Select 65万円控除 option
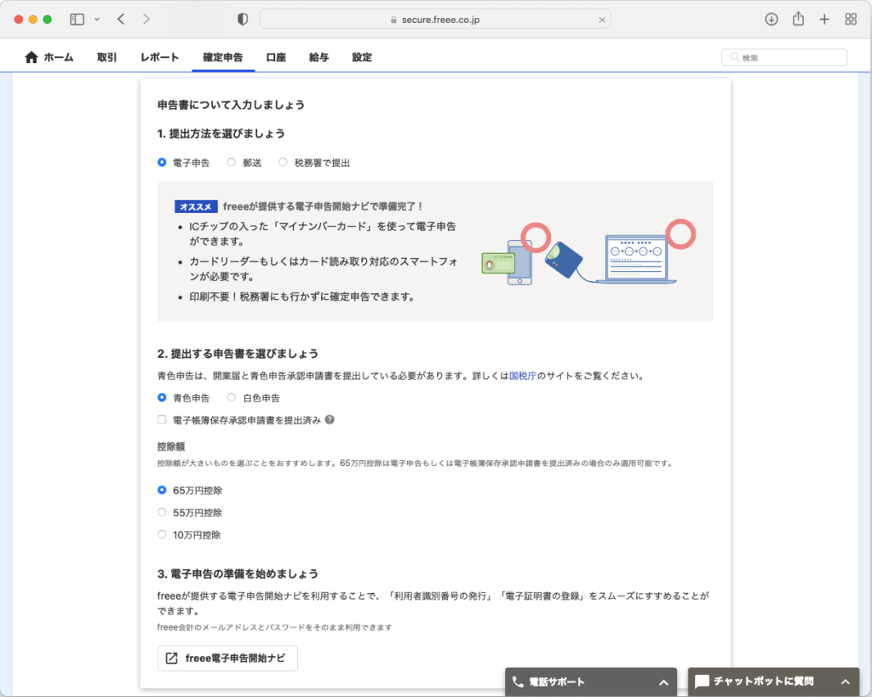This screenshot has width=872, height=697. click(x=162, y=490)
